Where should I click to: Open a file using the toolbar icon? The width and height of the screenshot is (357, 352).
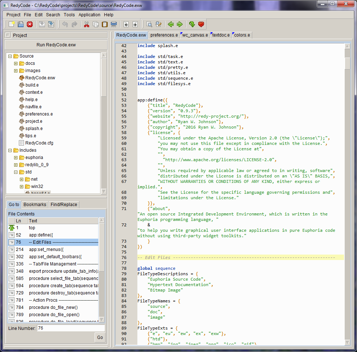21,24
